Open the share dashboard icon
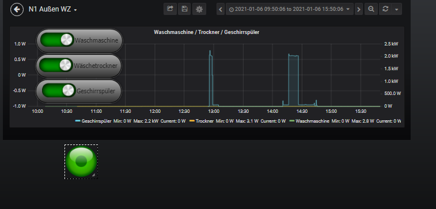The width and height of the screenshot is (436, 209). (170, 9)
